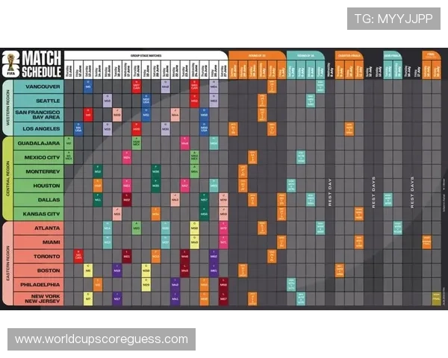Open the www.worldcupscoreguess.com link
Screen dimensions: 448x358
point(102,339)
